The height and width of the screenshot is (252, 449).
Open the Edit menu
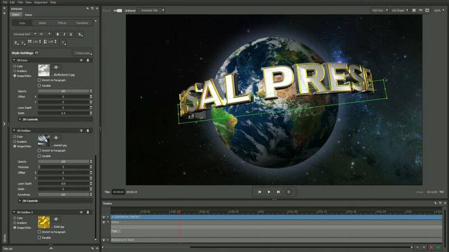[12, 2]
